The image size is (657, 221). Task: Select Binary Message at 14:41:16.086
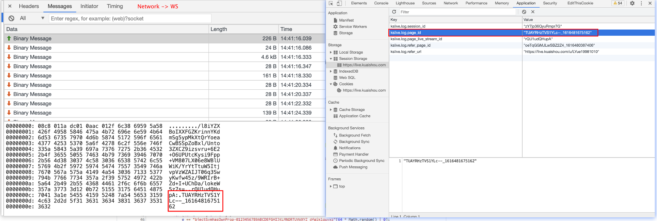tap(165, 48)
